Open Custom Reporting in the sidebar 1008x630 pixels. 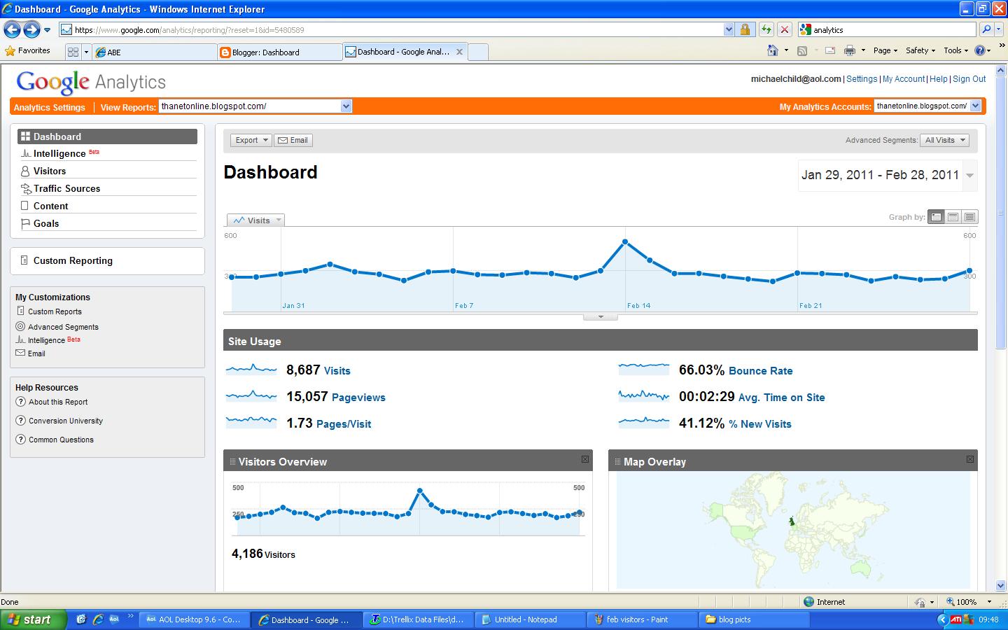[73, 260]
